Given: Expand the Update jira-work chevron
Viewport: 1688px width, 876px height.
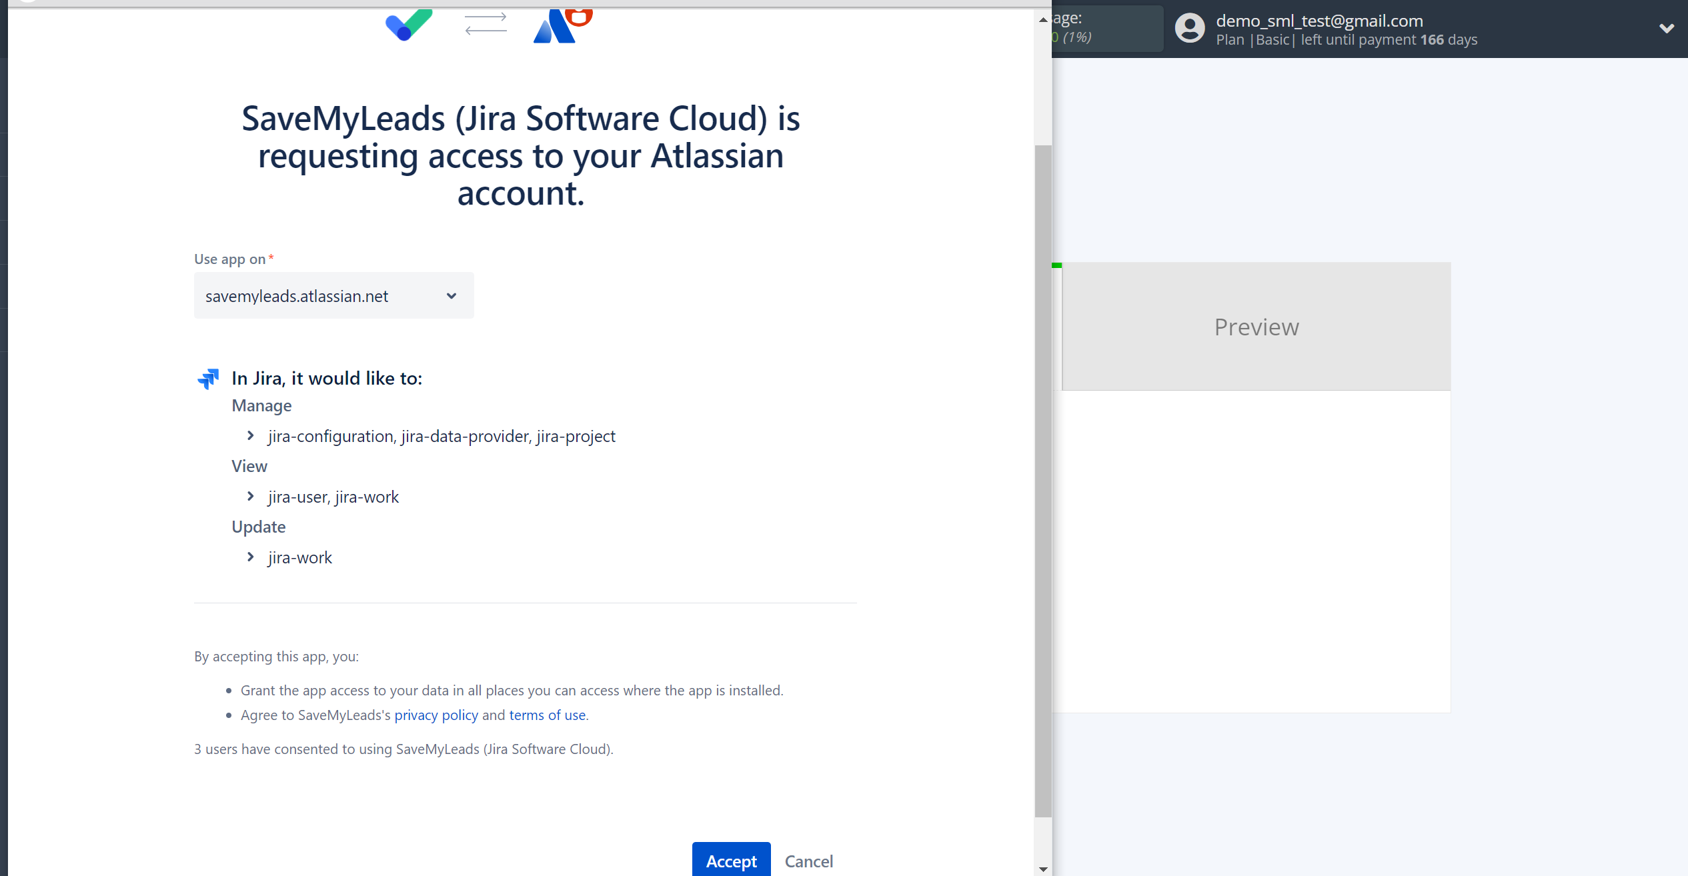Looking at the screenshot, I should click(251, 557).
